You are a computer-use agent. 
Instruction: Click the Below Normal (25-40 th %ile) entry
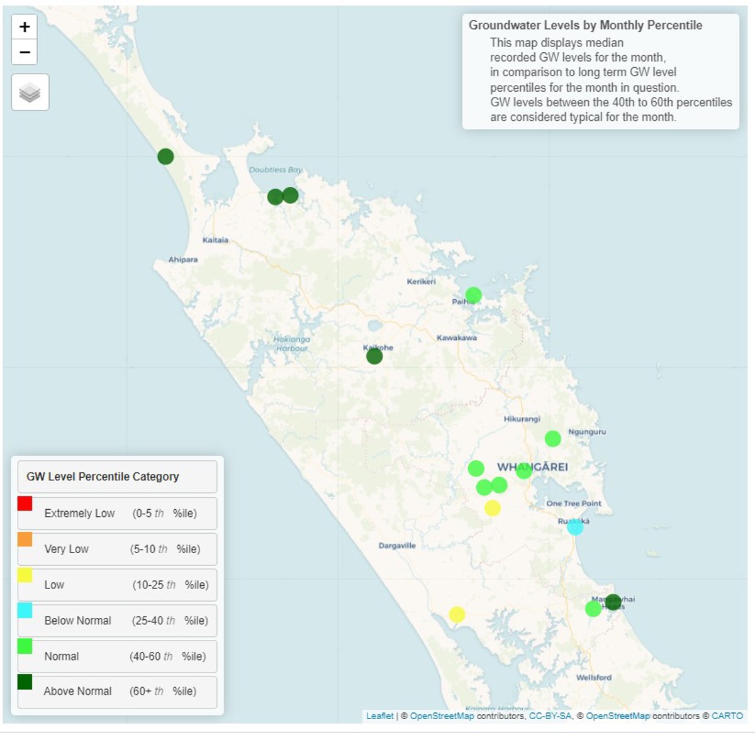[117, 621]
